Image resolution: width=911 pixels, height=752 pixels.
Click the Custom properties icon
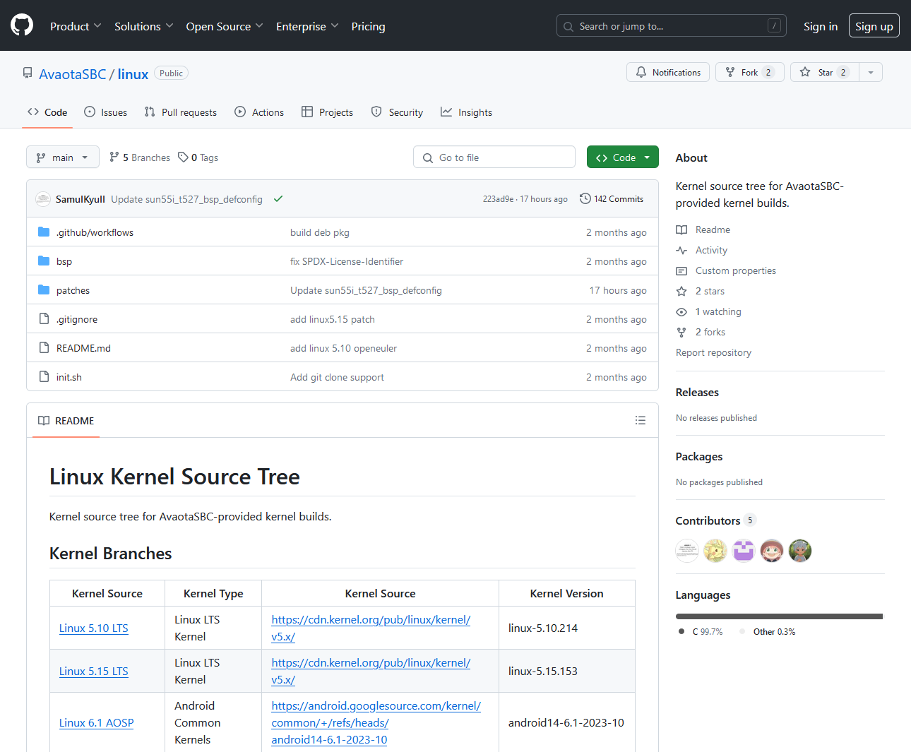tap(681, 270)
